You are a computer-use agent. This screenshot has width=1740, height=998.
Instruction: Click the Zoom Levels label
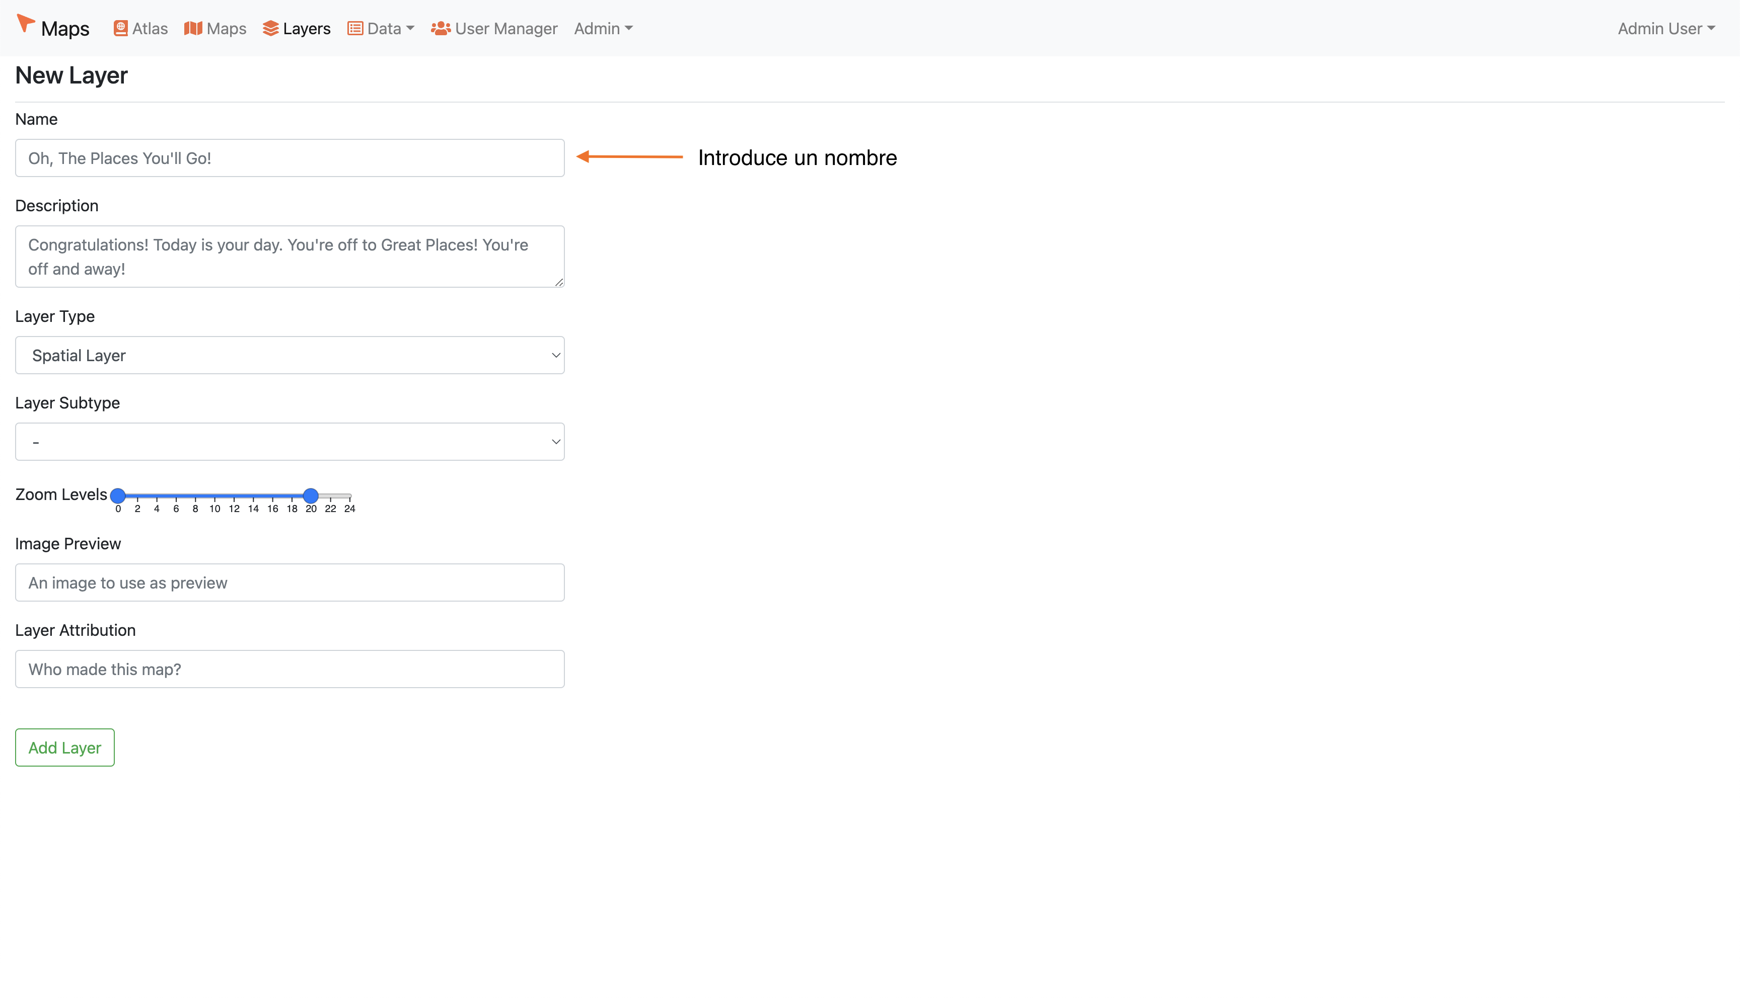61,494
